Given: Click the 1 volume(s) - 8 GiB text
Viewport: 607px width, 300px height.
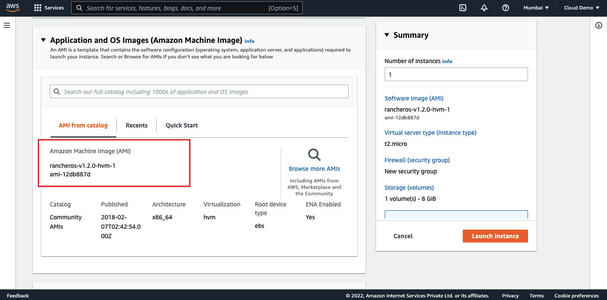Looking at the screenshot, I should pyautogui.click(x=411, y=199).
